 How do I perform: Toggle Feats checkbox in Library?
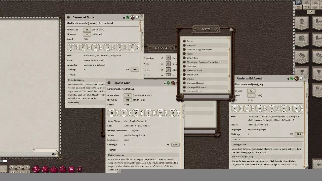pyautogui.click(x=162, y=64)
